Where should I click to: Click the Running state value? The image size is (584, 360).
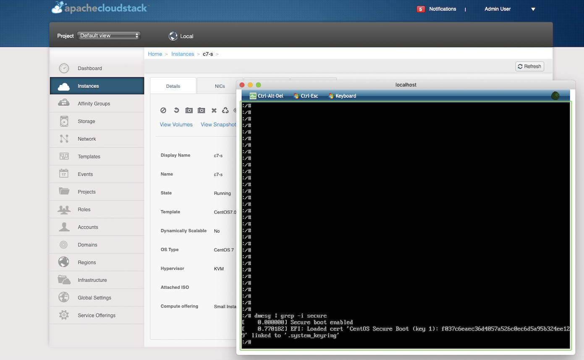pos(223,193)
